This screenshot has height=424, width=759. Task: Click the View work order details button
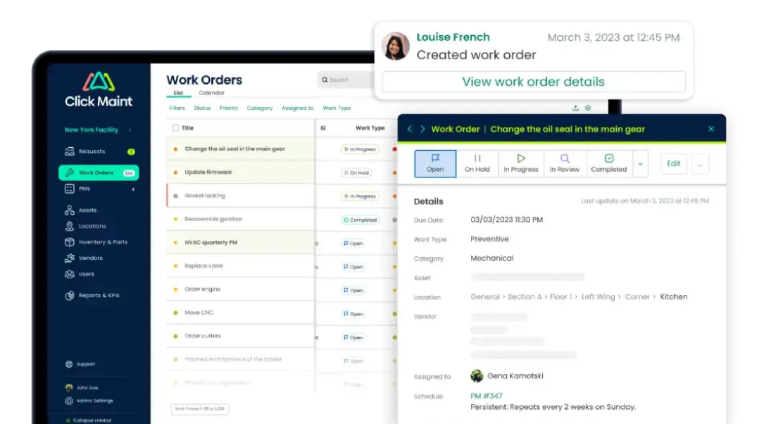pos(533,82)
